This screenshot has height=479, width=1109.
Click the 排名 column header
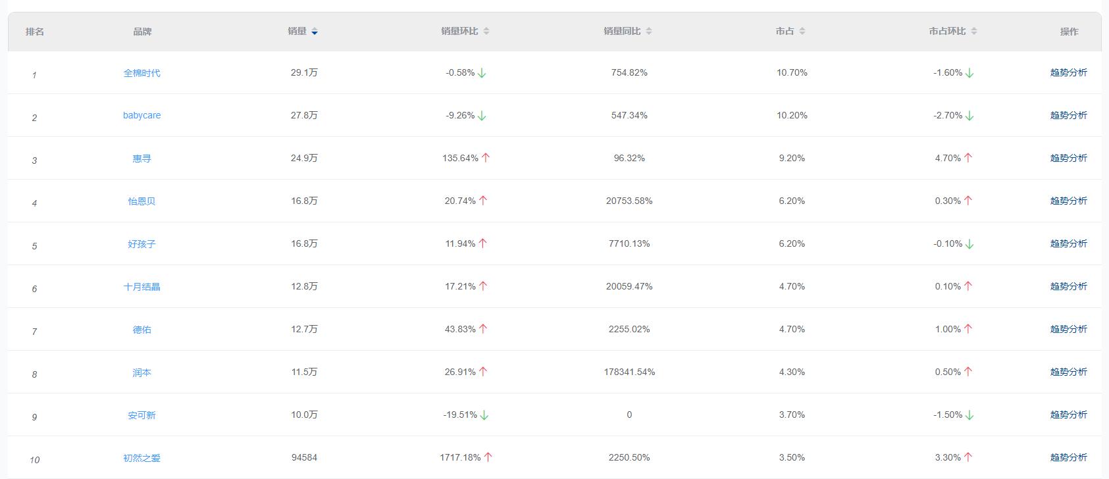[x=35, y=32]
